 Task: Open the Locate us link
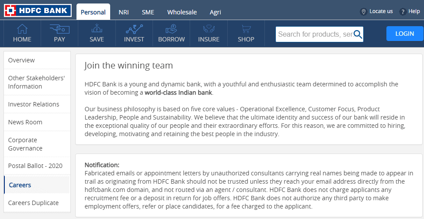click(381, 11)
